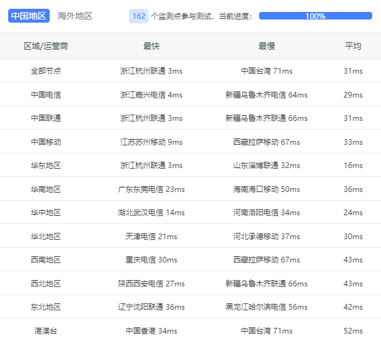Click 新疆乌鲁木齐联通 66ms in 中国联通 row
Viewport: 381px width, 343px height.
[267, 118]
